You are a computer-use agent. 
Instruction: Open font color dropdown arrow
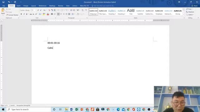(50, 14)
